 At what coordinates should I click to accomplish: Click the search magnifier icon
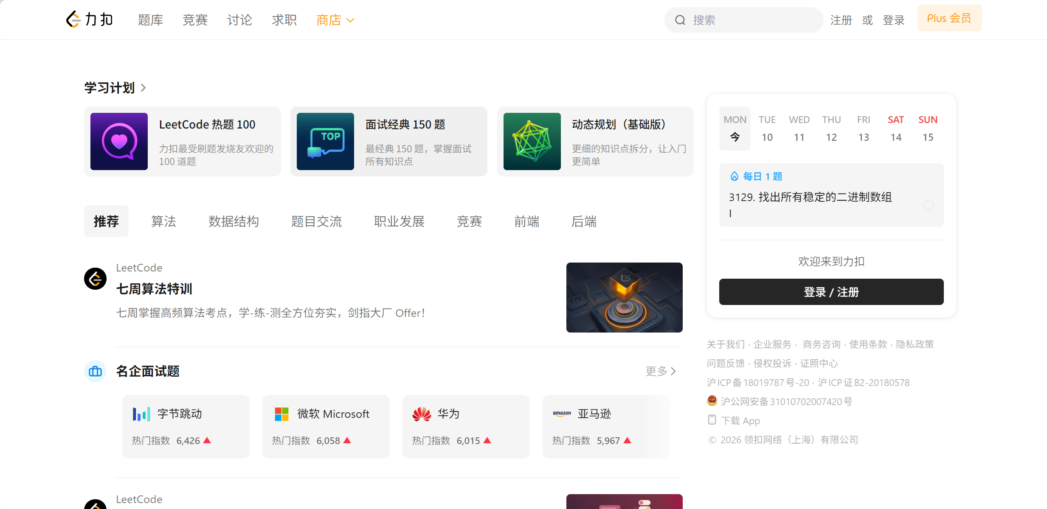680,20
